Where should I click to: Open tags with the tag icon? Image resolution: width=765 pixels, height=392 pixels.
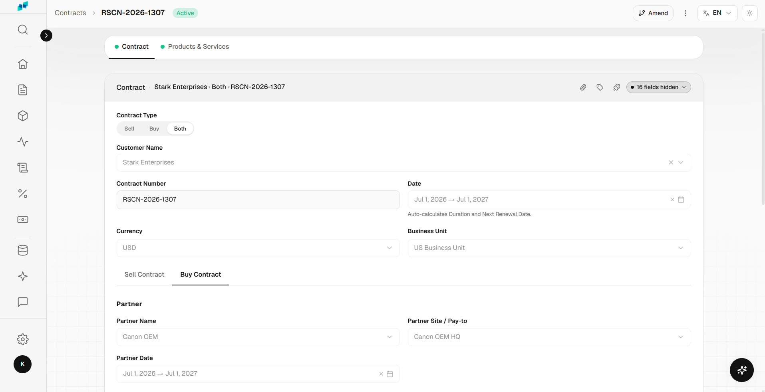[600, 87]
